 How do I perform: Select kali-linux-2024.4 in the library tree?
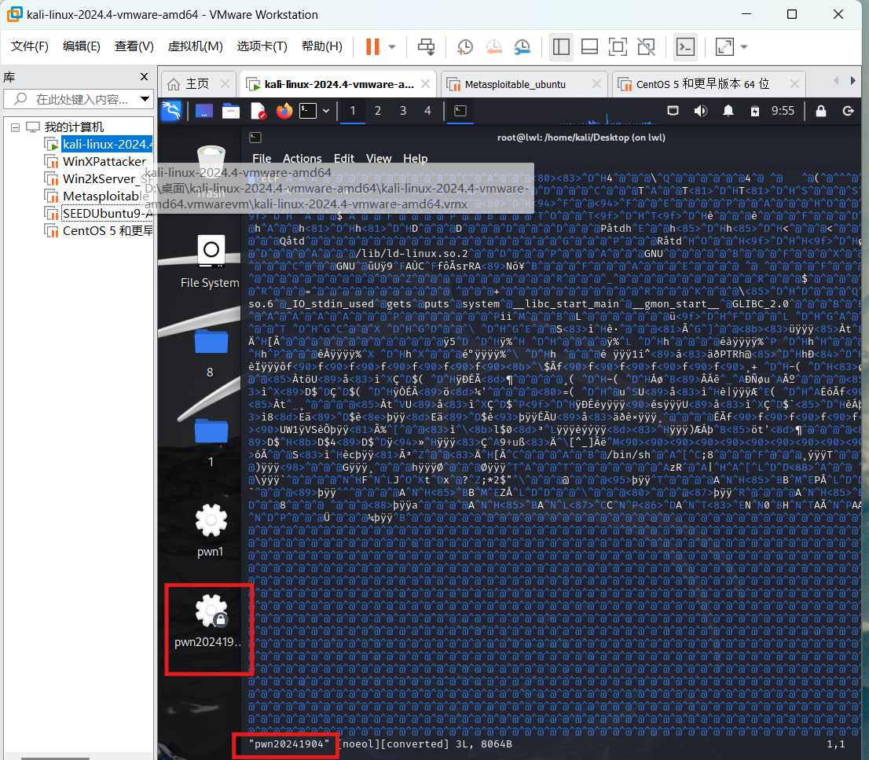(106, 145)
